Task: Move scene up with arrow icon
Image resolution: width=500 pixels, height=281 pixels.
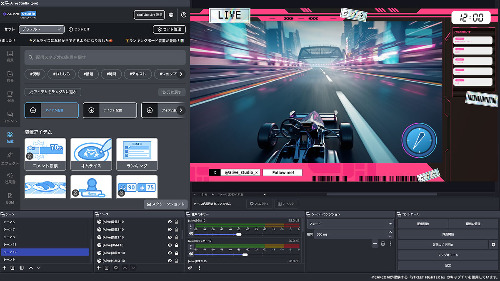Action: point(31,268)
